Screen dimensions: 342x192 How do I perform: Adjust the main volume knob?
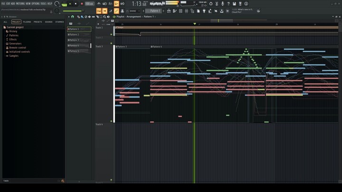(x=57, y=4)
